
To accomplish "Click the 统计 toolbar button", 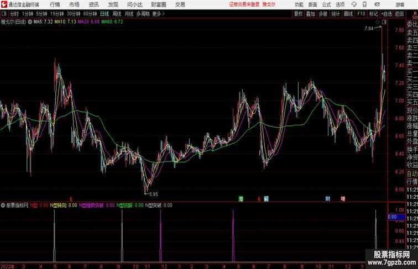I will pos(336,14).
